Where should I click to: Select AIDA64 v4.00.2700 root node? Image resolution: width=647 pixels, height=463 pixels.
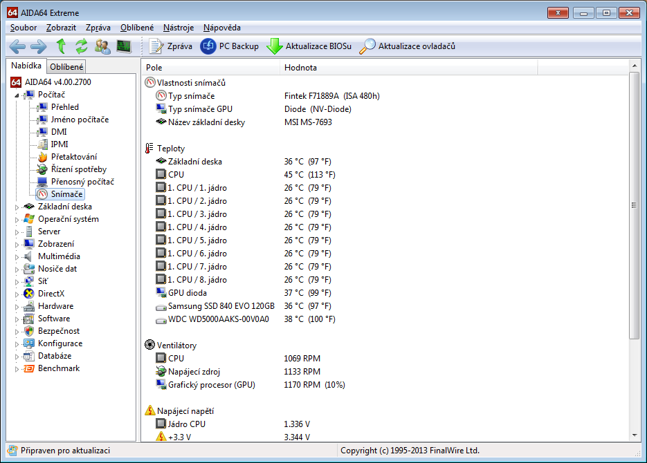(x=57, y=82)
